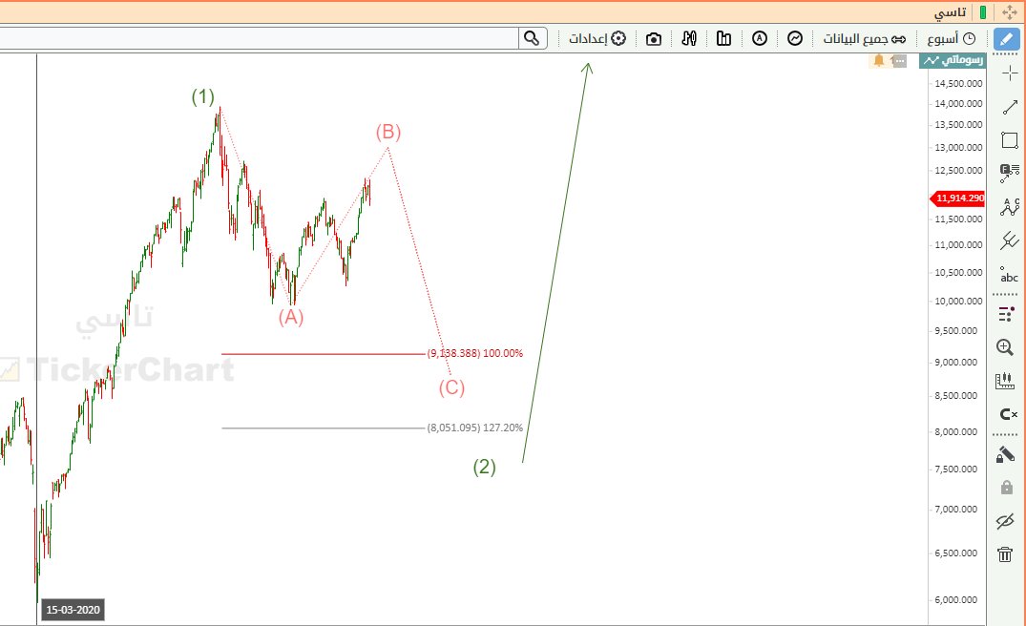Take a chart snapshot with the camera icon

(x=653, y=39)
